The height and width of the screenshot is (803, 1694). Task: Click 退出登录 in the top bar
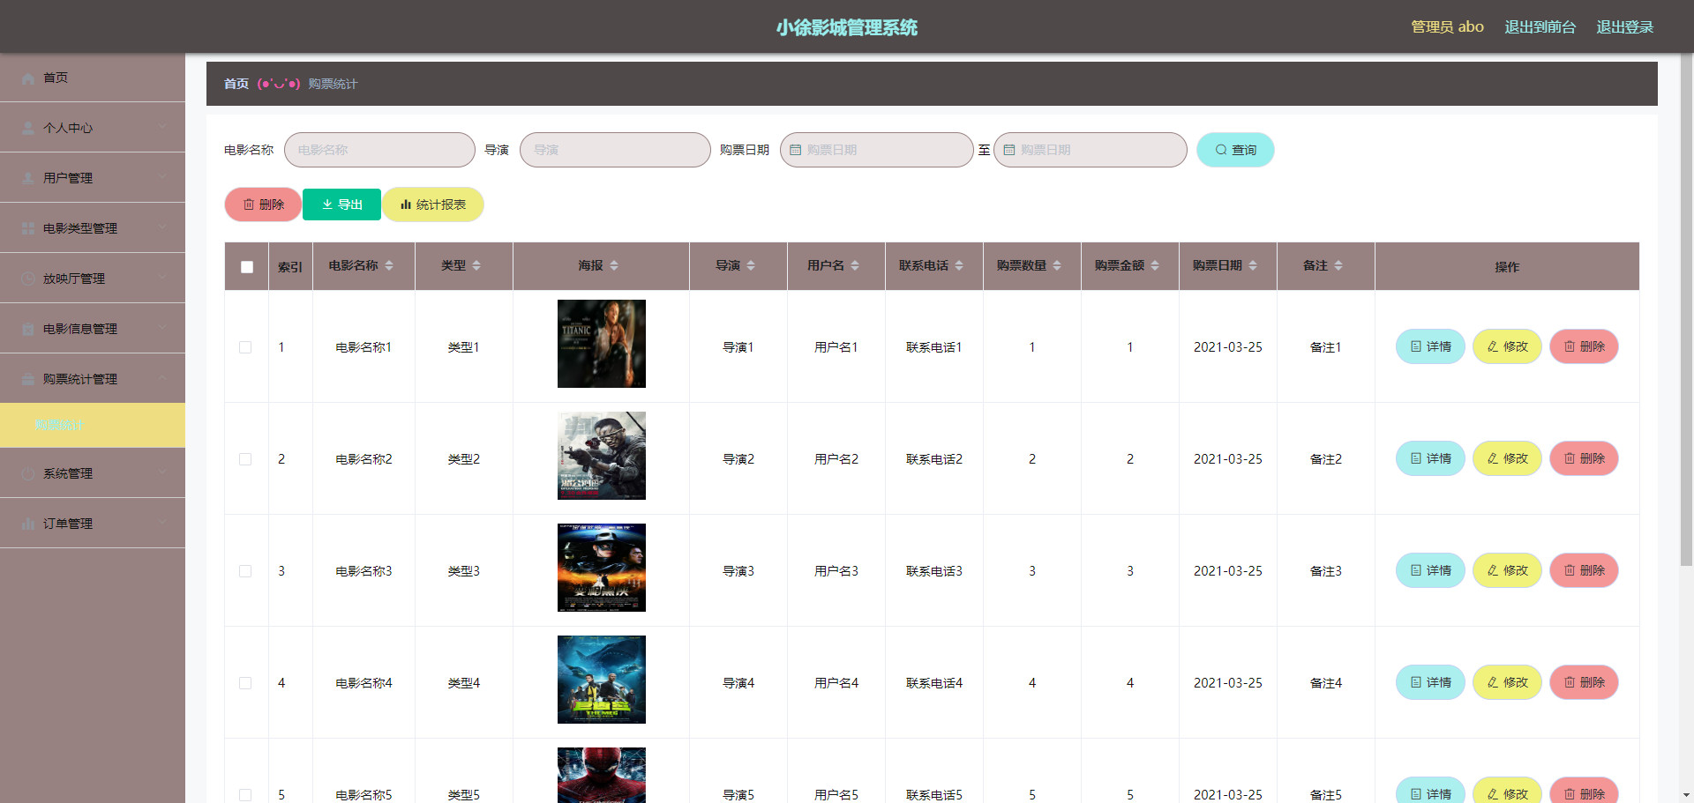(1624, 27)
